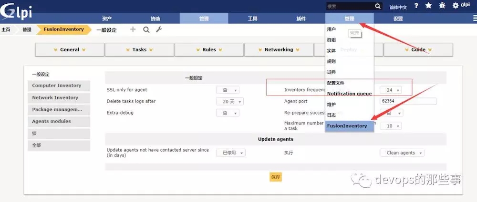Open the Clean agents dropdown
The width and height of the screenshot is (477, 202).
(x=402, y=153)
